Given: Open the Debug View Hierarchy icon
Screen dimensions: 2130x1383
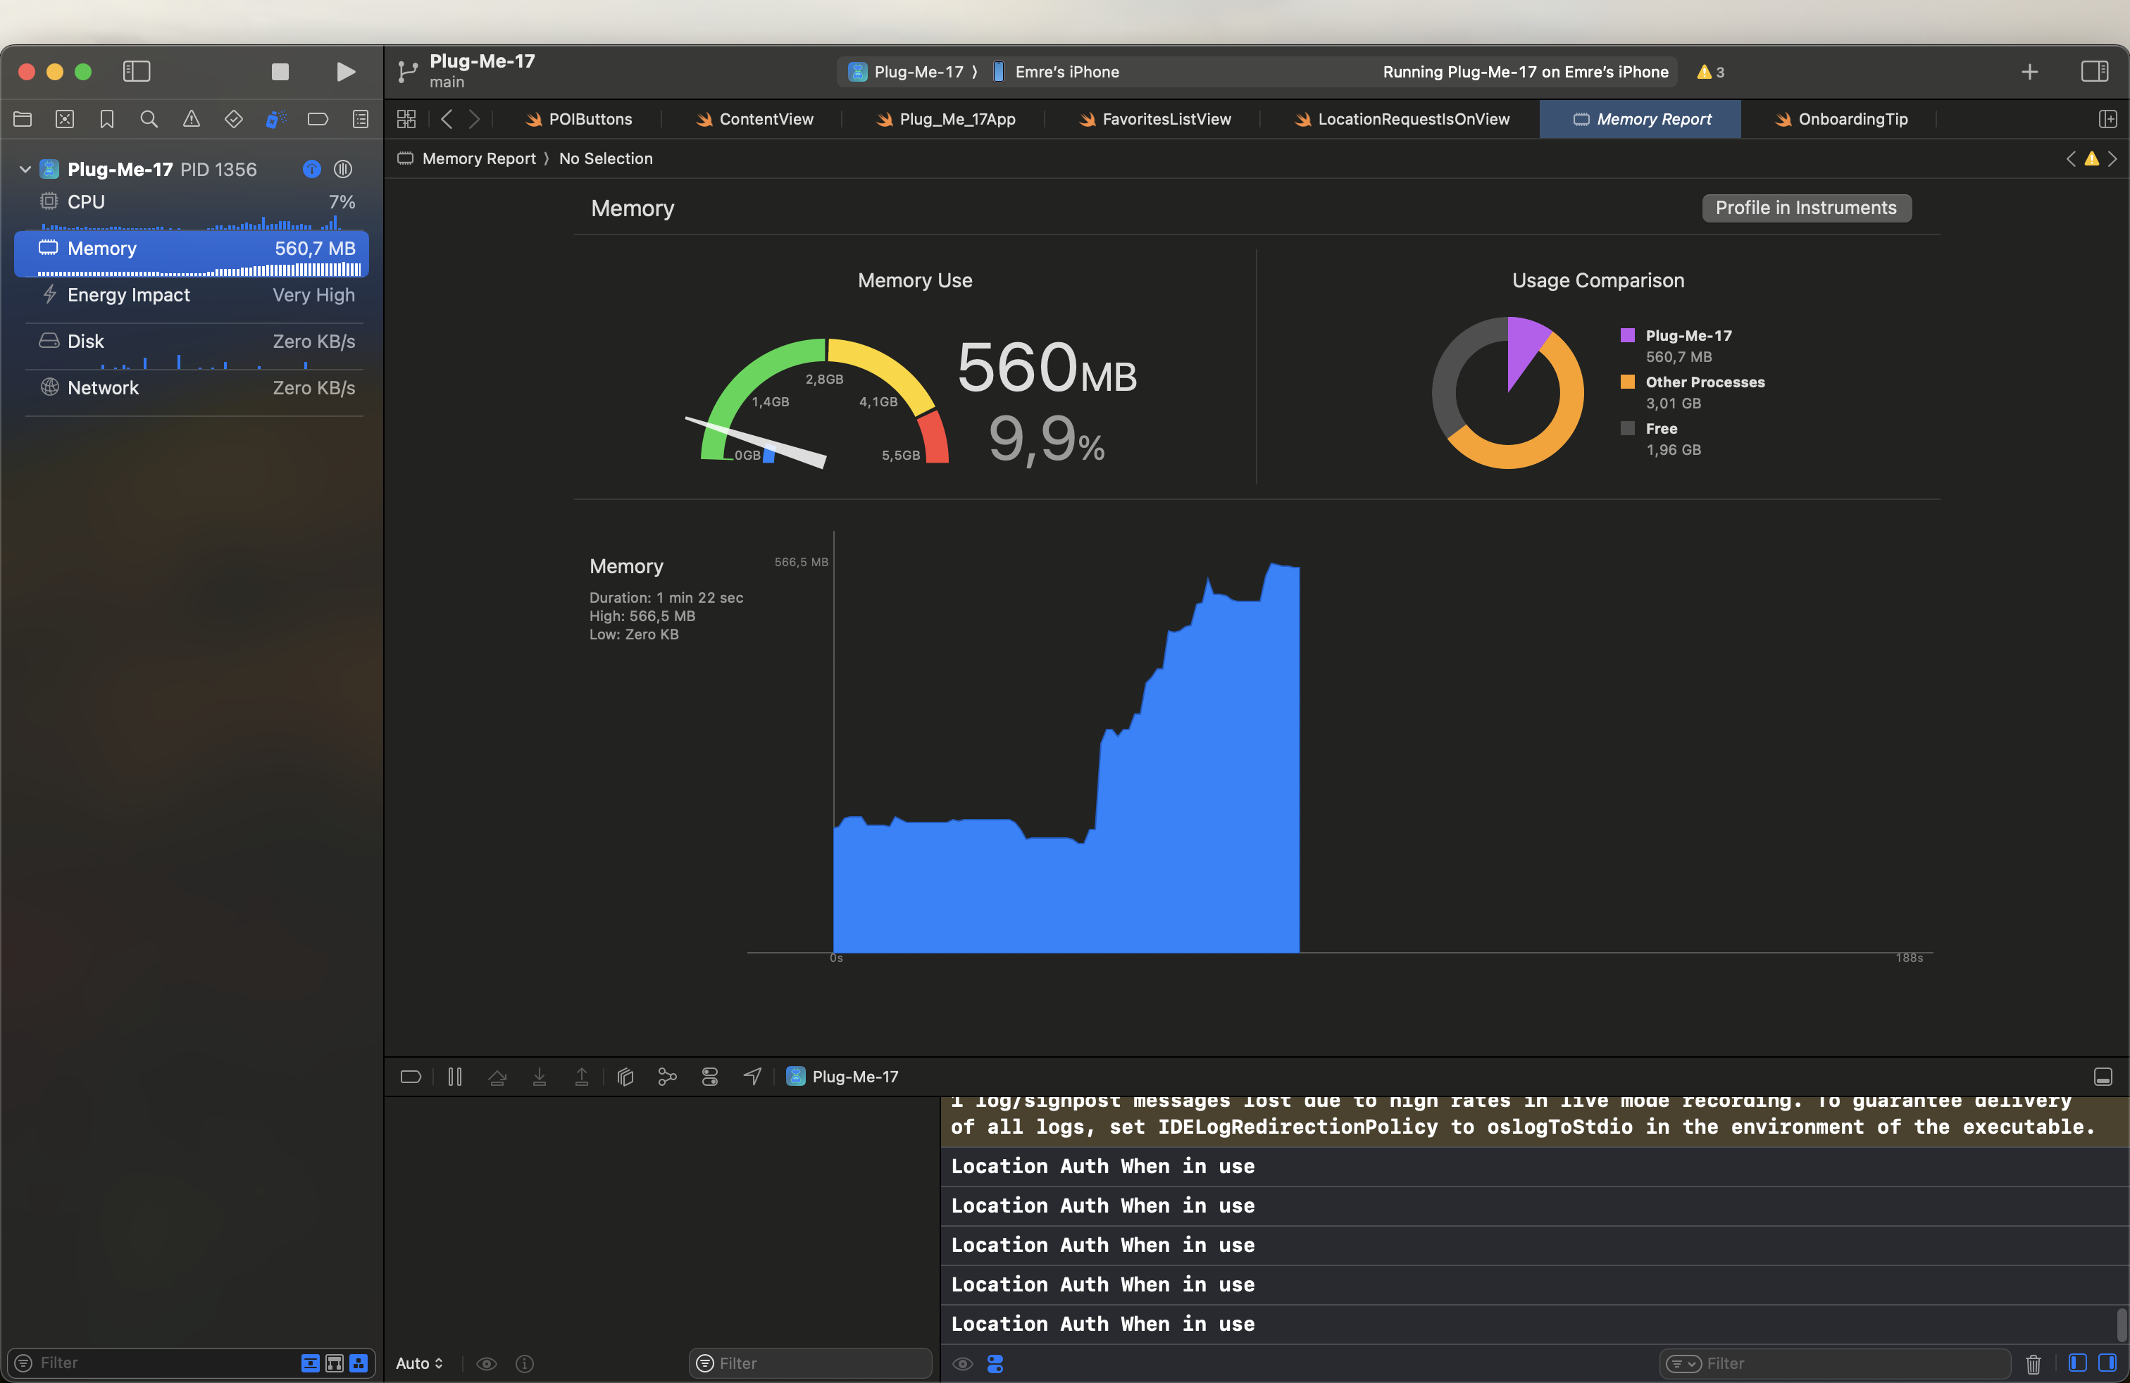Looking at the screenshot, I should point(625,1076).
